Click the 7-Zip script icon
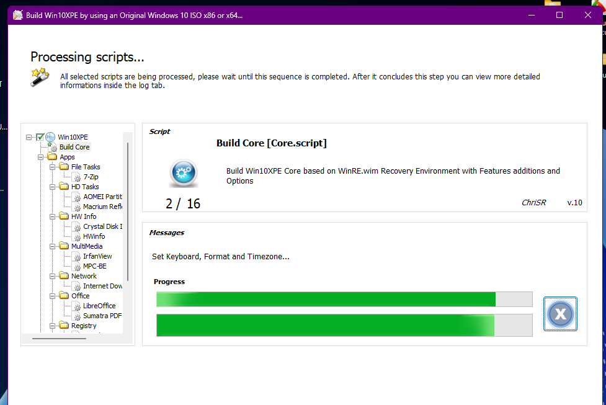The width and height of the screenshot is (606, 405). point(76,177)
